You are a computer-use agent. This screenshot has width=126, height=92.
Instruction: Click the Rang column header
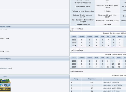[76, 79]
